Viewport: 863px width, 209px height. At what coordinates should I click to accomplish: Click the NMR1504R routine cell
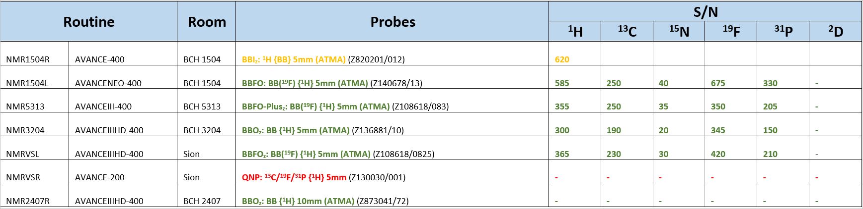coord(28,59)
